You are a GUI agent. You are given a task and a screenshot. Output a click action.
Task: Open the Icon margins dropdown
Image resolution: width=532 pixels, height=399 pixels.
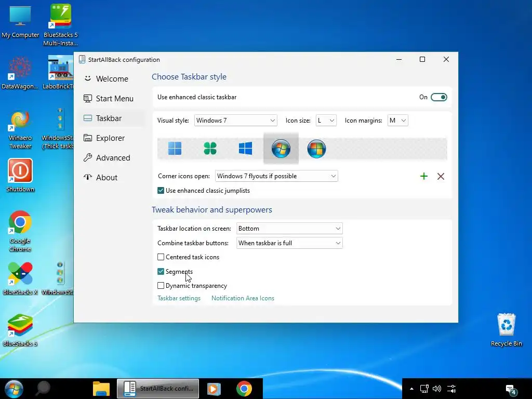397,121
